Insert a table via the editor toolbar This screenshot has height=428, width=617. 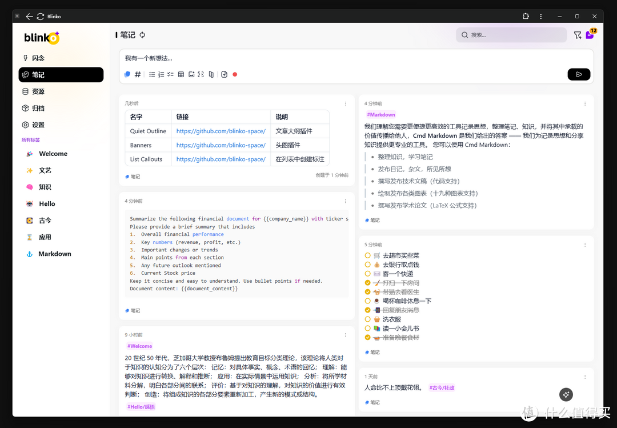pos(181,74)
